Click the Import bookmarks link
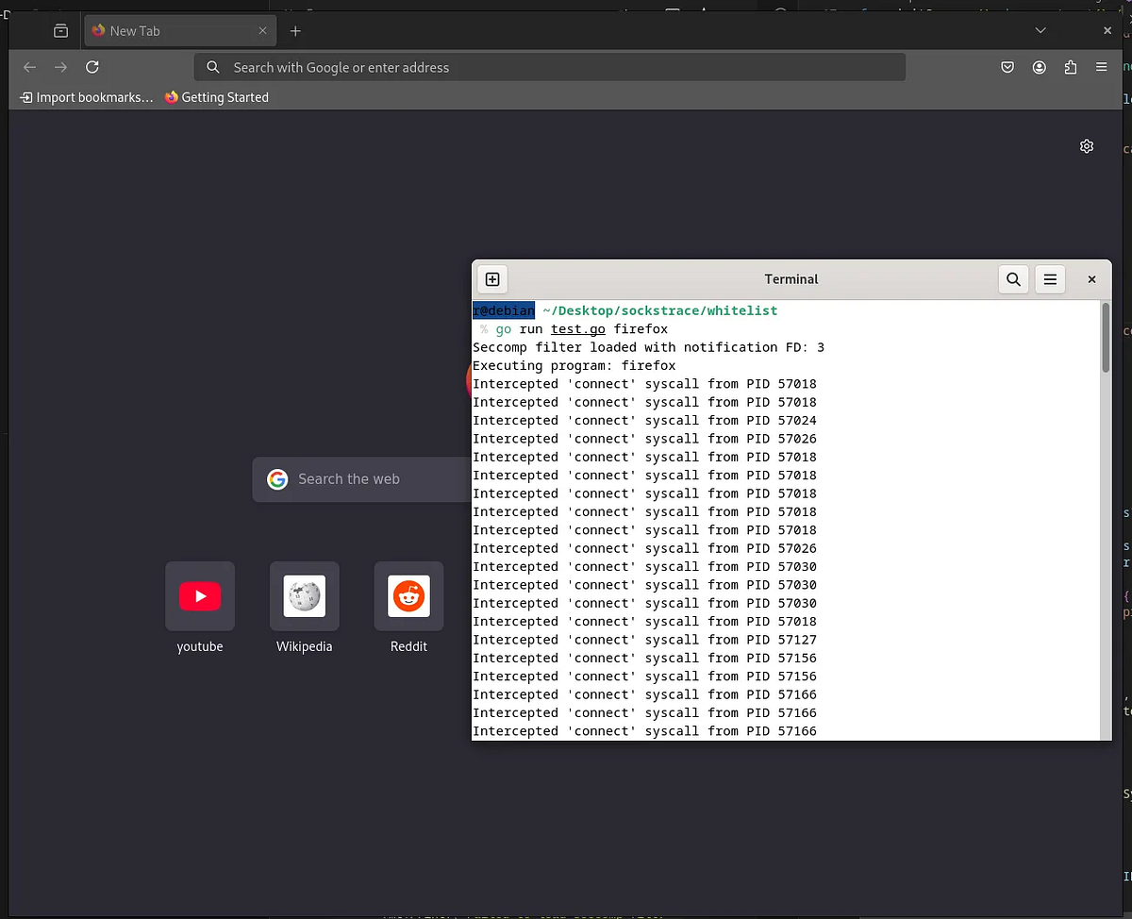Viewport: 1132px width, 919px height. pos(85,97)
